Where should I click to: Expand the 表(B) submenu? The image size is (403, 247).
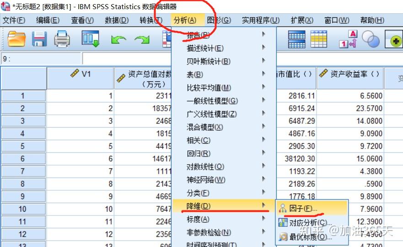pos(224,75)
